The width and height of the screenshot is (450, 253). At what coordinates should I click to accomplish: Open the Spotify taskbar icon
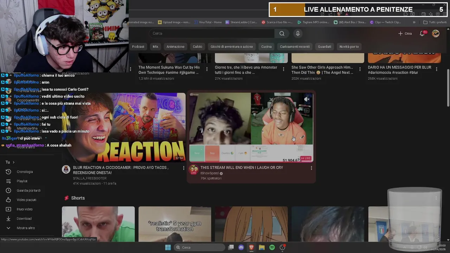pos(272,247)
